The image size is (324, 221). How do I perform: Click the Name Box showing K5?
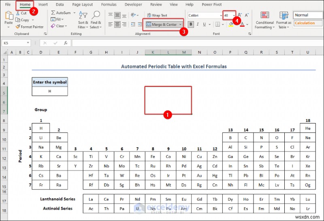(14, 43)
